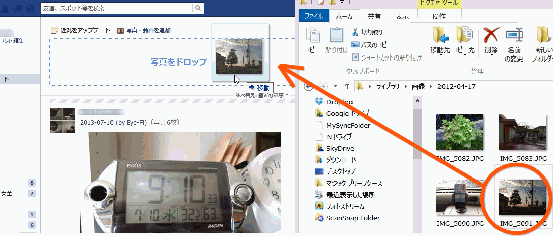Switch to the Share (共有) ribbon tab
The height and width of the screenshot is (236, 553).
[374, 16]
